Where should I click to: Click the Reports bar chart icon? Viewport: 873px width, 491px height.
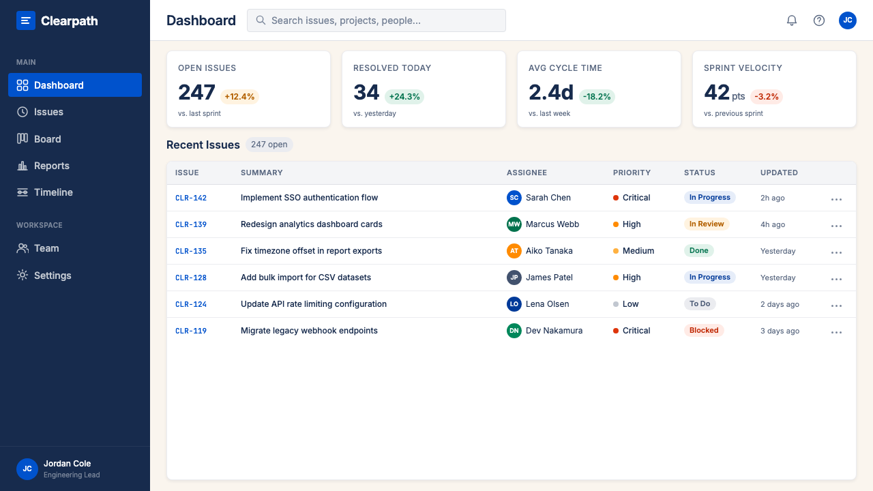click(x=23, y=166)
